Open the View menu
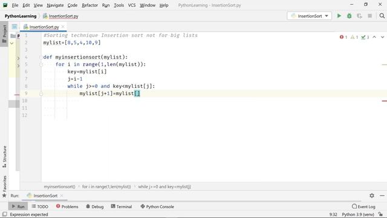 click(38, 5)
